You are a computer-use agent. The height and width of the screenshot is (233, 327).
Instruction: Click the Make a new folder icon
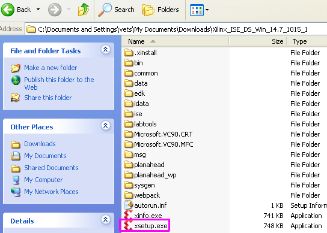(16, 68)
